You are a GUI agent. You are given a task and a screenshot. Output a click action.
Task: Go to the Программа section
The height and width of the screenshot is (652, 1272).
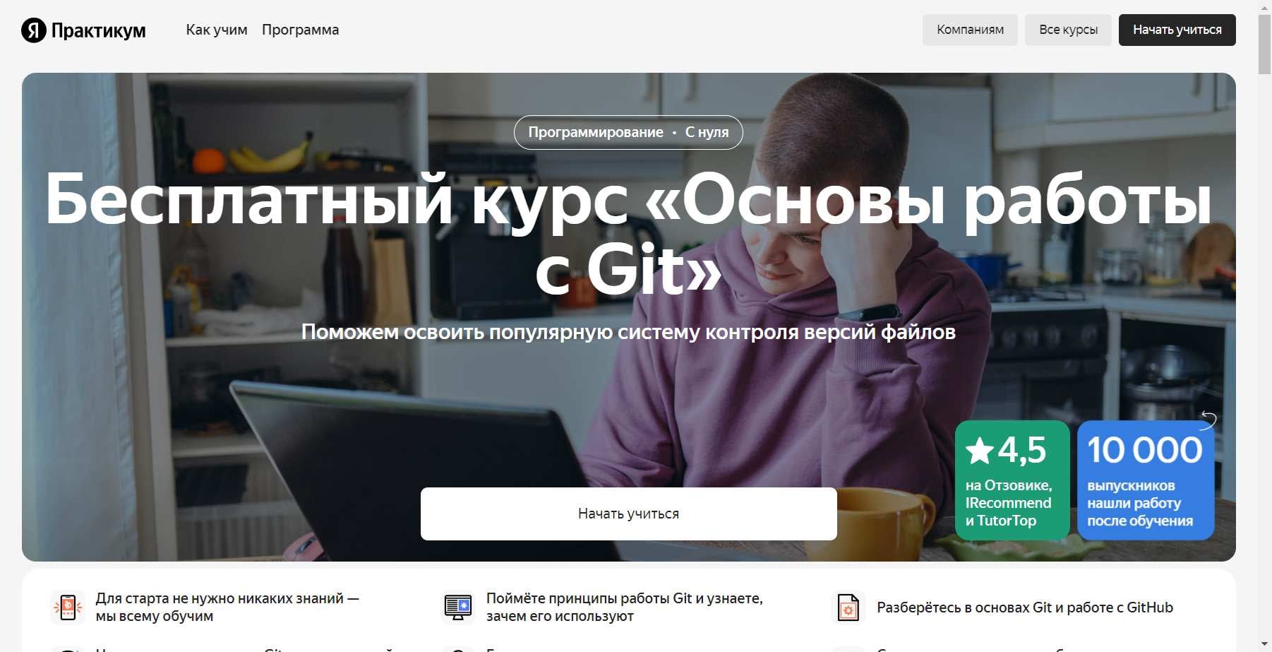point(300,30)
